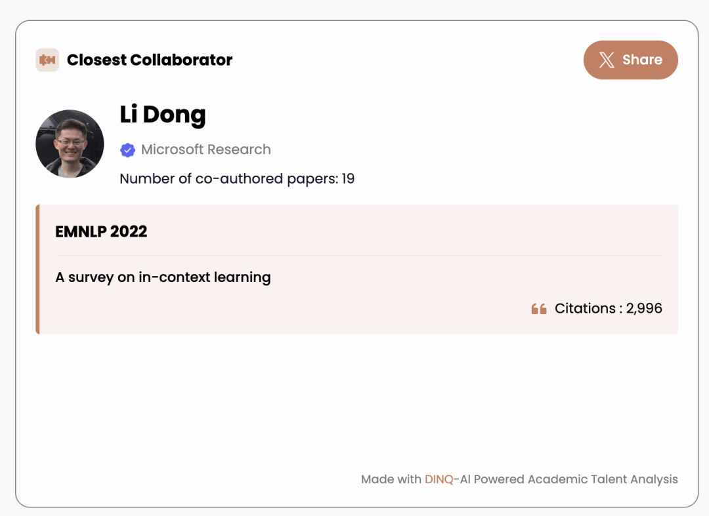709x516 pixels.
Task: Click the orange quotation mark icon
Action: pyautogui.click(x=539, y=309)
